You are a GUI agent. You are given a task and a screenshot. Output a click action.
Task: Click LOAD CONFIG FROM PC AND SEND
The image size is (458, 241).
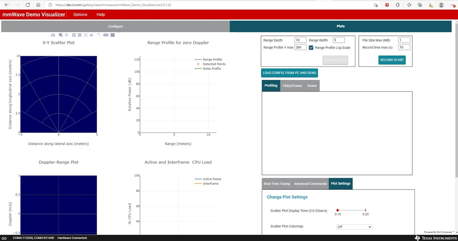pyautogui.click(x=290, y=73)
